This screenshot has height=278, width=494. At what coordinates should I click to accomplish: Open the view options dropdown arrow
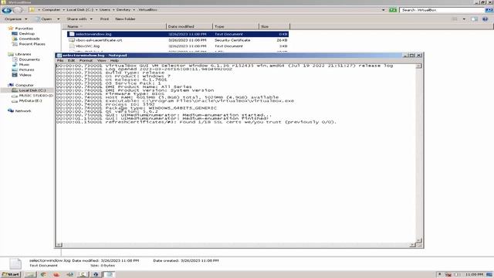tap(464, 19)
